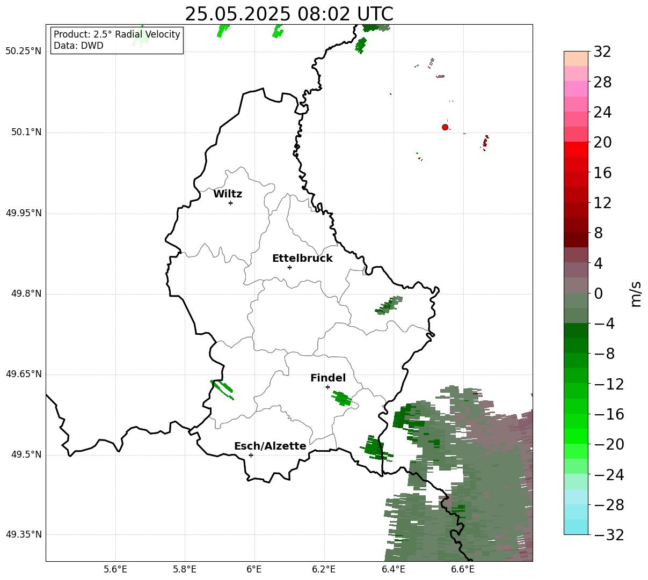Click the Ettelbruck station cross marker
This screenshot has width=648, height=580.
(x=289, y=267)
